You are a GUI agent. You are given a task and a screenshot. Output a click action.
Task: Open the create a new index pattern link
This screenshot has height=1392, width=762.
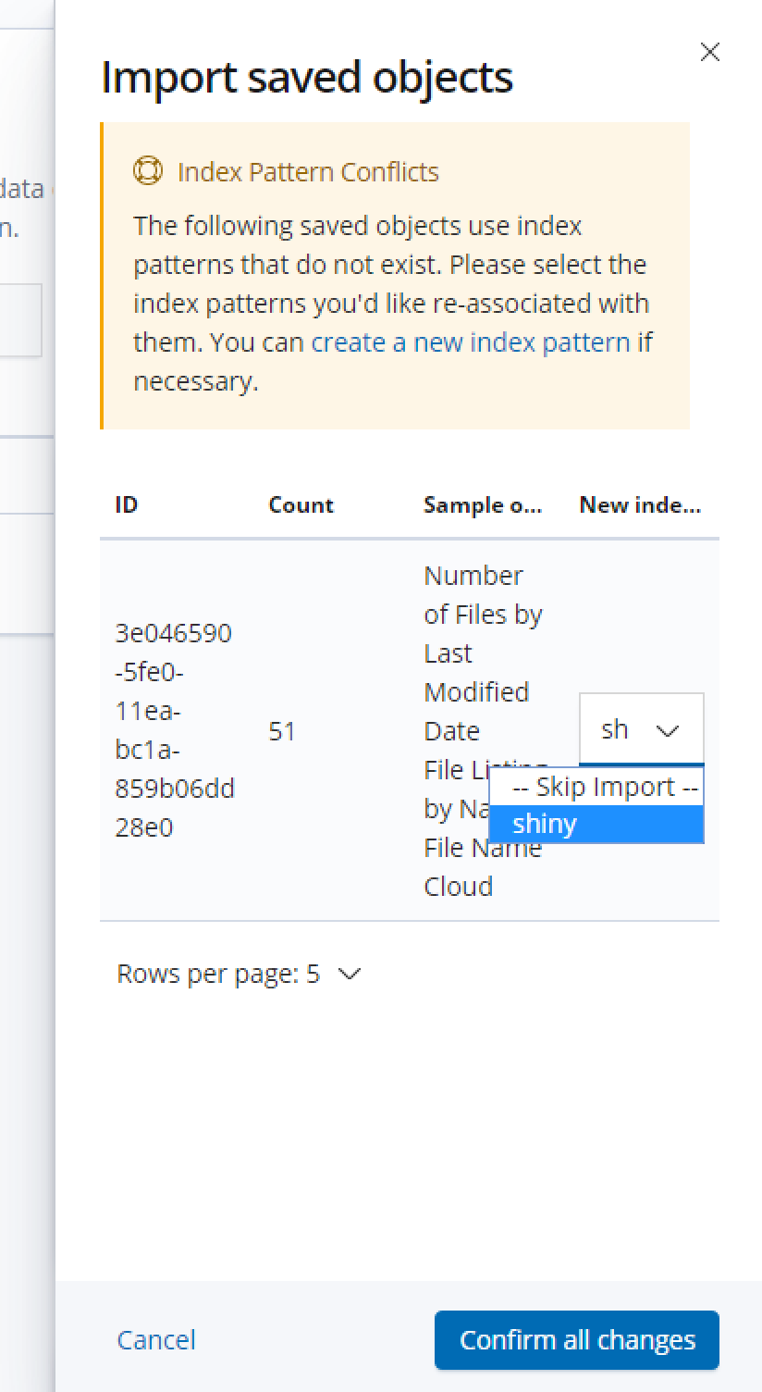(x=471, y=342)
